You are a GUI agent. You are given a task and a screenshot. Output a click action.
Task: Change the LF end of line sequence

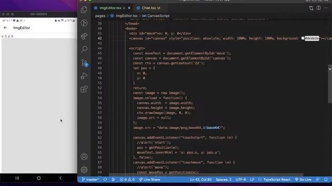point(252,180)
